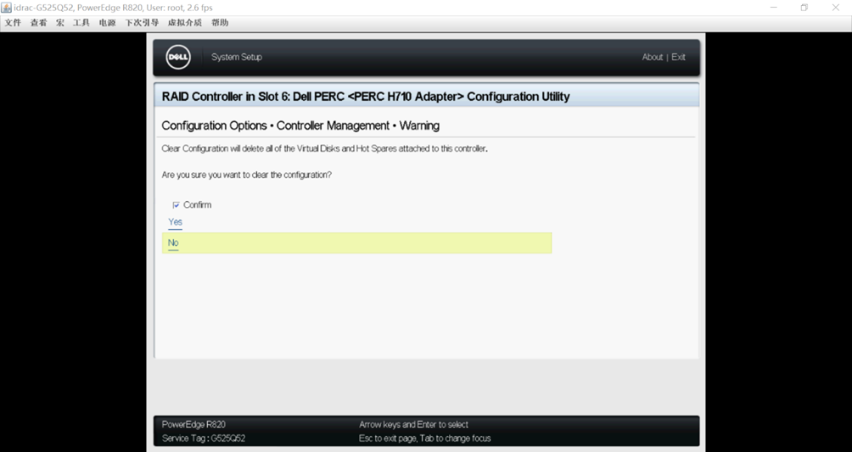Open the 虚拟介质 menu
The width and height of the screenshot is (852, 452).
(x=185, y=23)
